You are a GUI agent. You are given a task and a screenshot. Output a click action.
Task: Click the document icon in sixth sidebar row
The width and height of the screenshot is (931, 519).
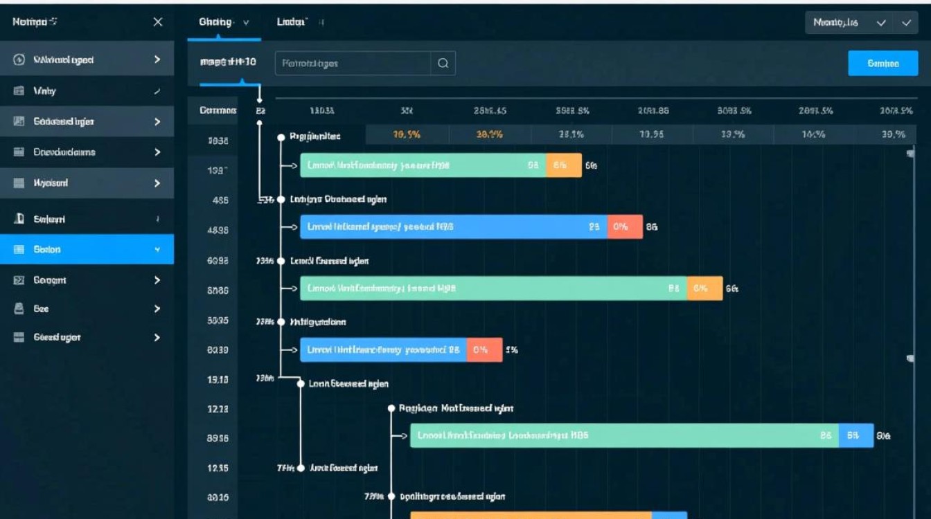tap(19, 219)
